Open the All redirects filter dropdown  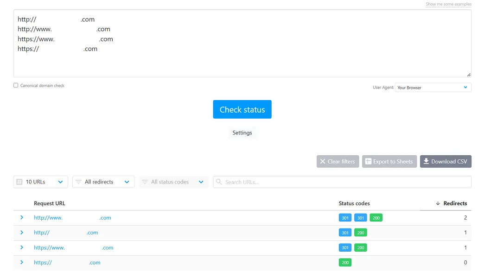(103, 182)
